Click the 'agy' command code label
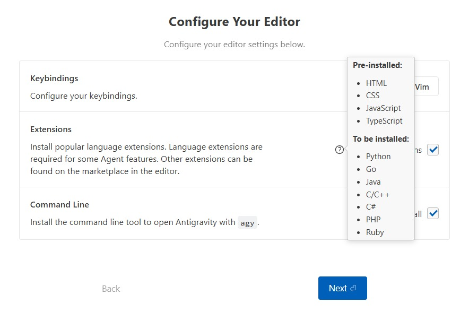The width and height of the screenshot is (469, 312). coord(247,223)
